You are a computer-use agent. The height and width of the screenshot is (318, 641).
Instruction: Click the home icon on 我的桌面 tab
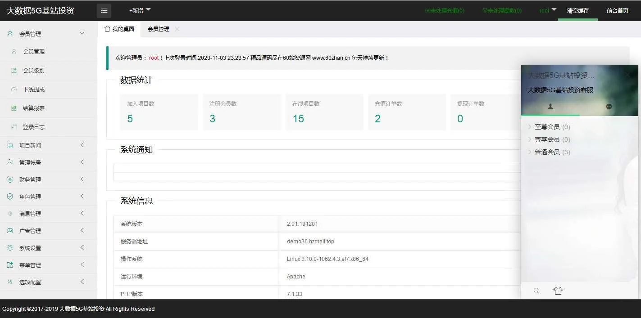pos(107,29)
